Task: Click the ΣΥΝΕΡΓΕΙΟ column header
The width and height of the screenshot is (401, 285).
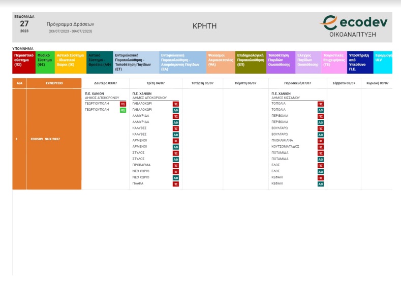Action: [54, 83]
